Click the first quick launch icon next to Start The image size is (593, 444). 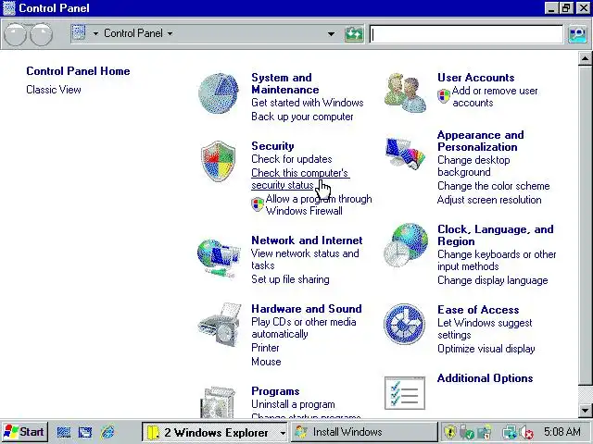click(64, 432)
